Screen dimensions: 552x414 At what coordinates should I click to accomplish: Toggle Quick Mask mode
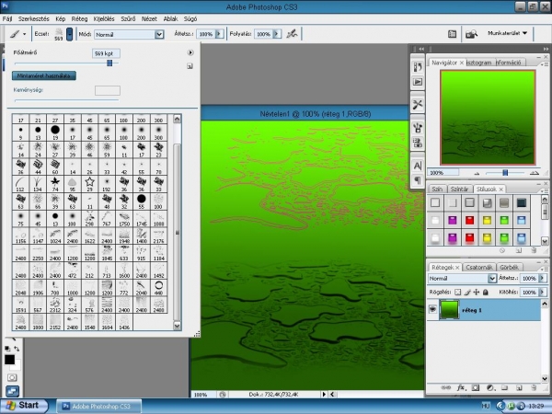click(x=12, y=377)
